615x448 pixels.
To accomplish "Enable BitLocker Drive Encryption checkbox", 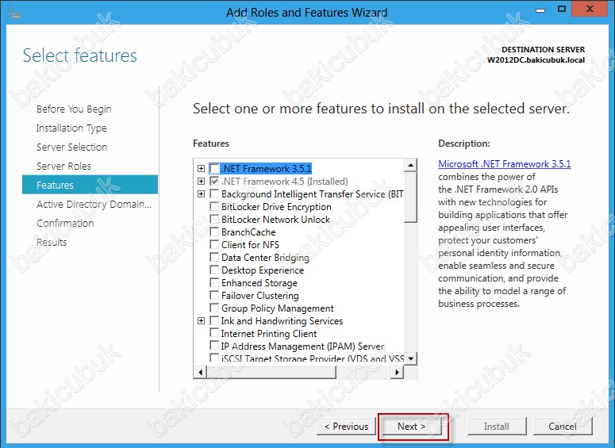I will tap(214, 207).
